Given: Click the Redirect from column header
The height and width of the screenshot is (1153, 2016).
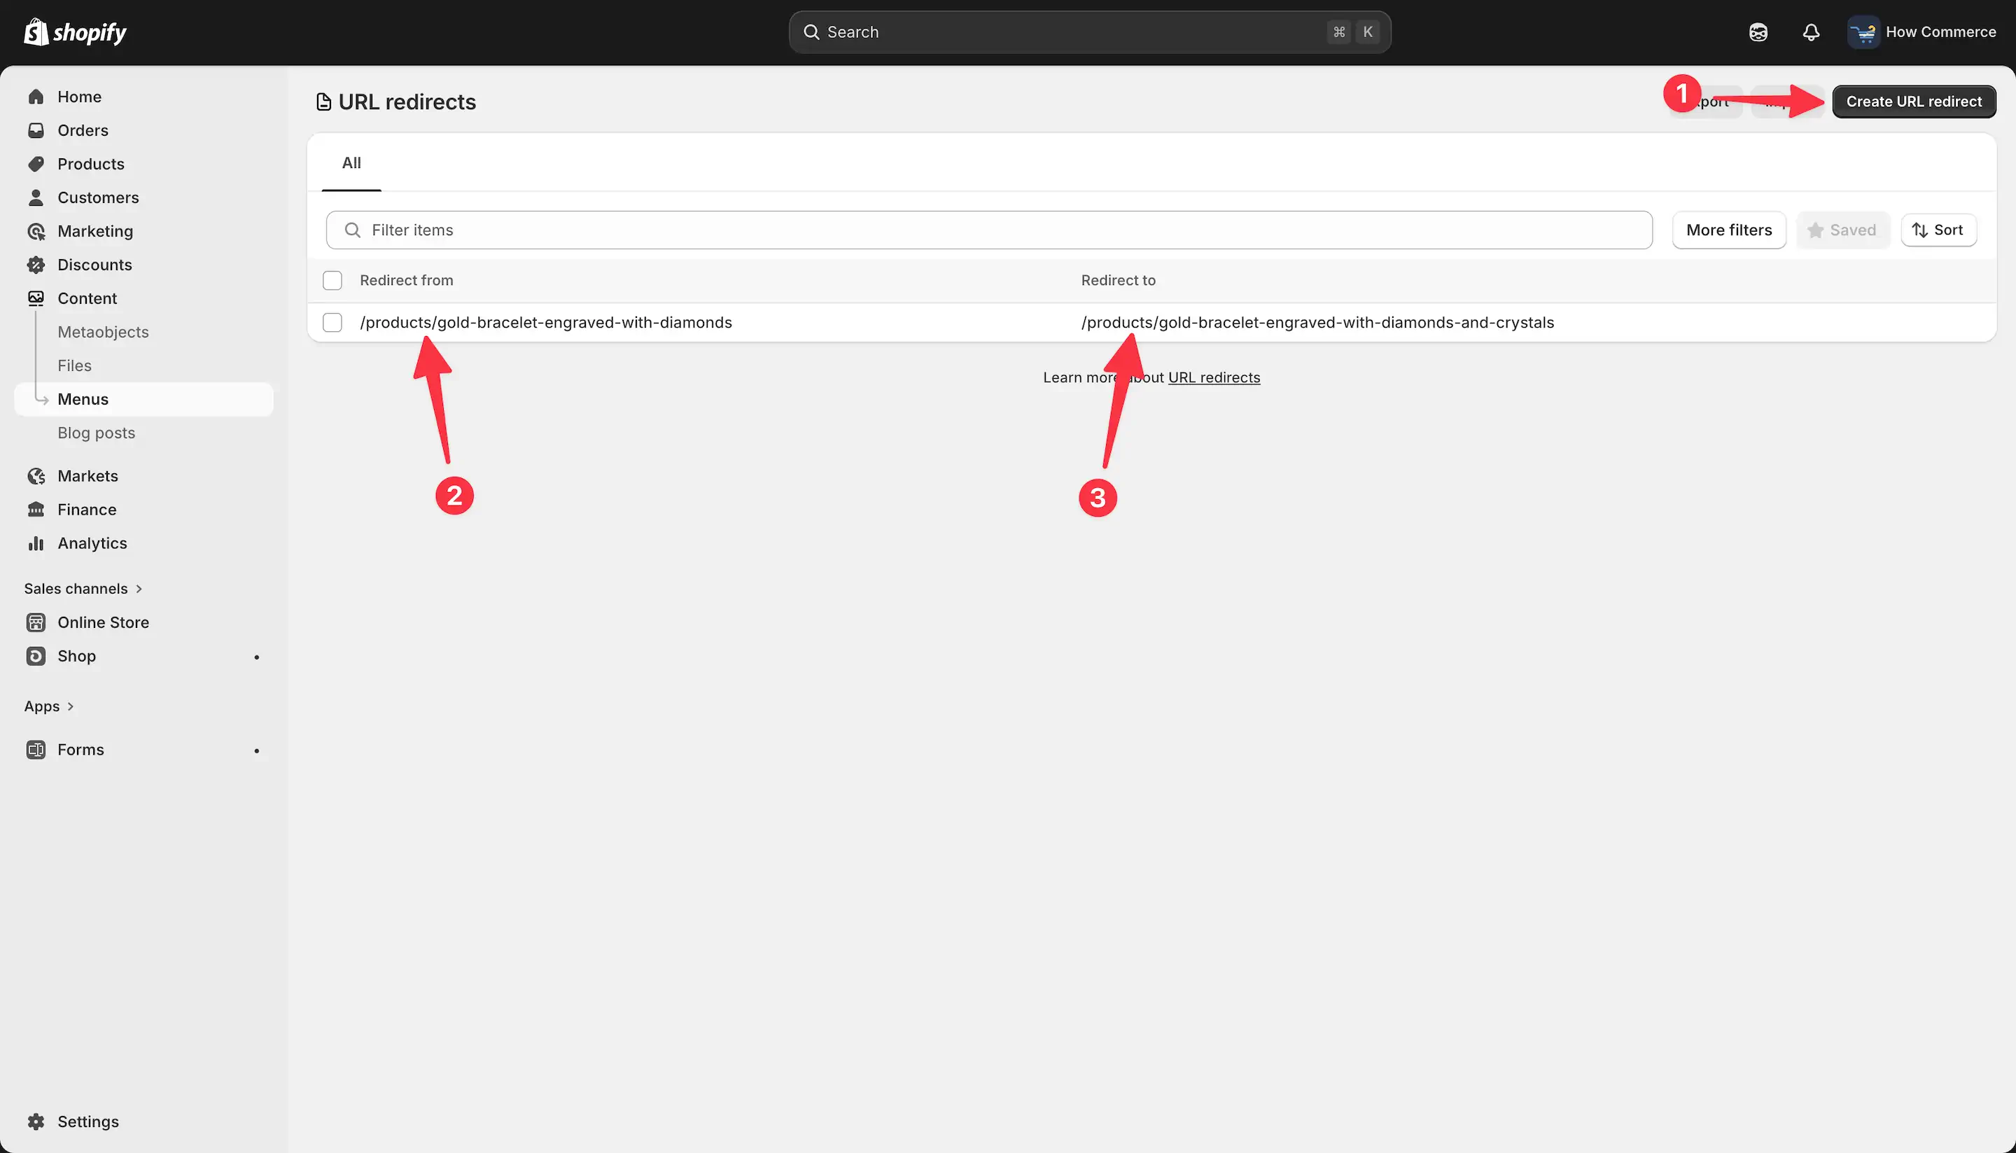Looking at the screenshot, I should (x=406, y=280).
